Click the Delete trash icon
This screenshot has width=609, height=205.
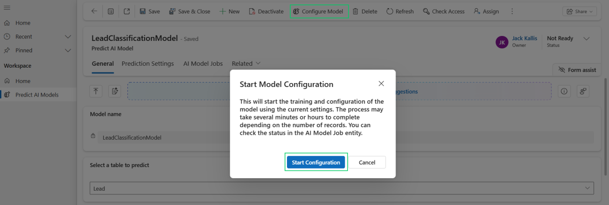(355, 12)
